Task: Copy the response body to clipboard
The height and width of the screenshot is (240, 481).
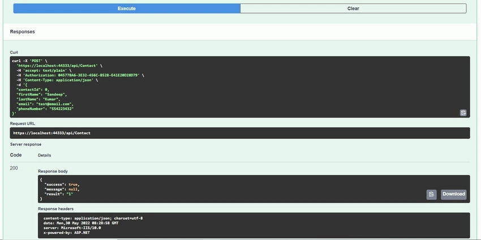Action: coord(431,194)
